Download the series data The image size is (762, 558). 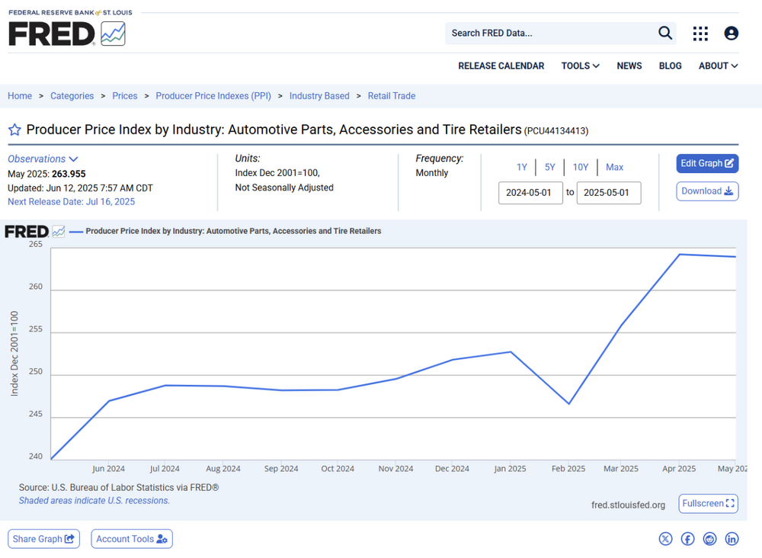[x=707, y=191]
